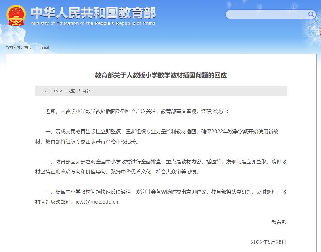321x252 pixels.
Task: Click the breadcrumb separator chevron
Action: click(x=36, y=47)
